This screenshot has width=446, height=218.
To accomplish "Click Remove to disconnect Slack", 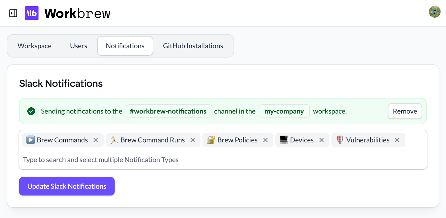I will point(405,111).
